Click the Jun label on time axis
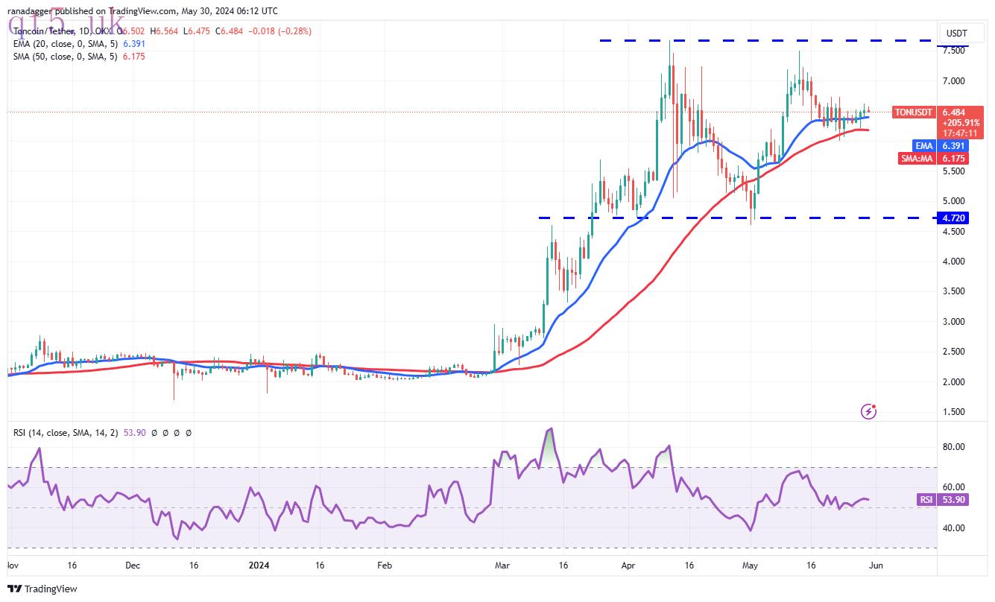995x602 pixels. click(x=876, y=565)
